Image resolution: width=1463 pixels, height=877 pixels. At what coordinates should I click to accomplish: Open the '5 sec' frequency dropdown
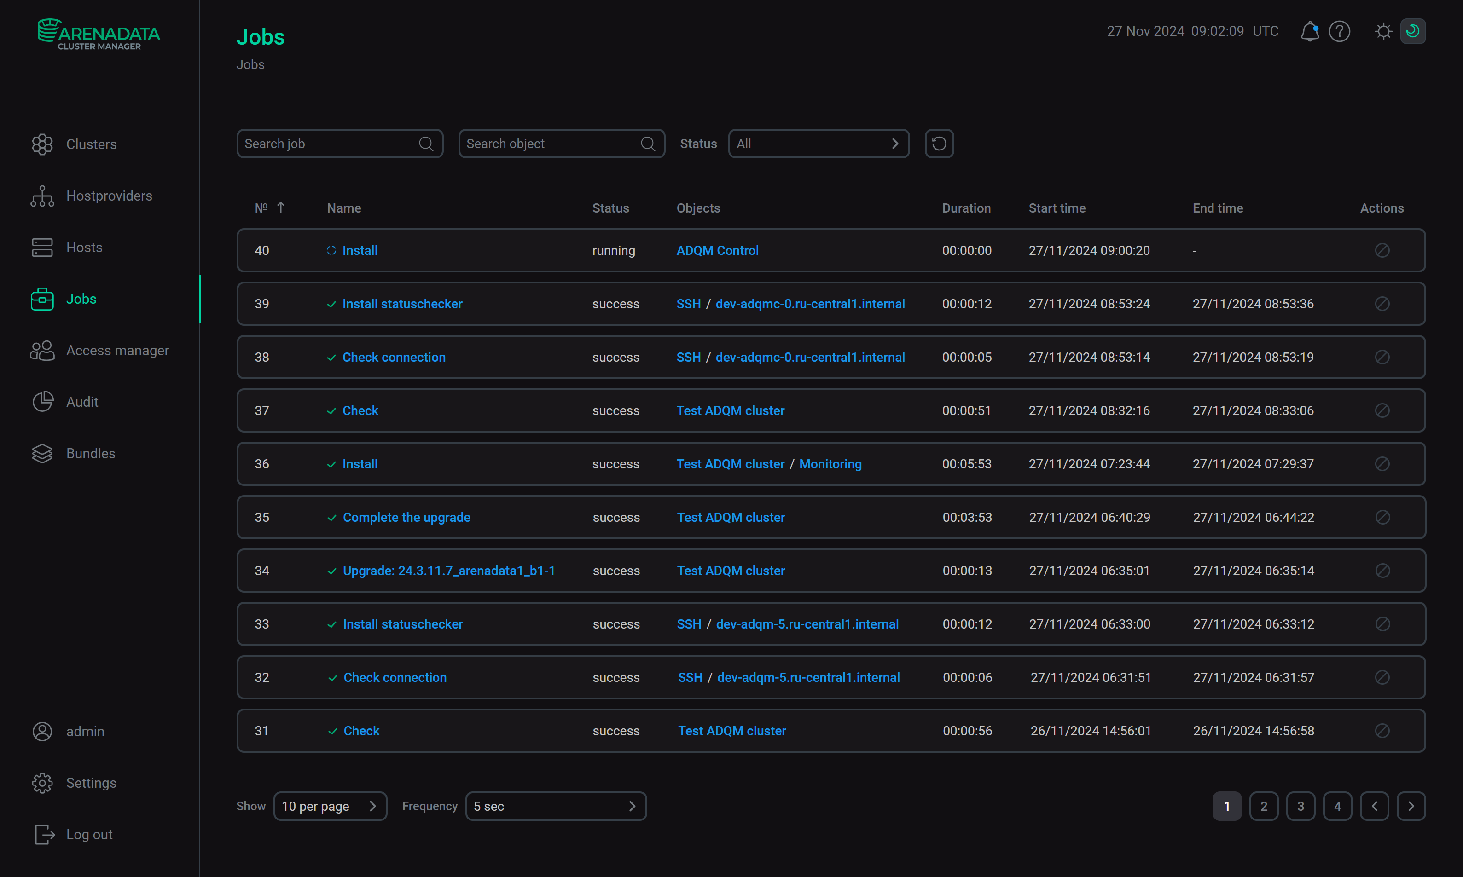[556, 806]
